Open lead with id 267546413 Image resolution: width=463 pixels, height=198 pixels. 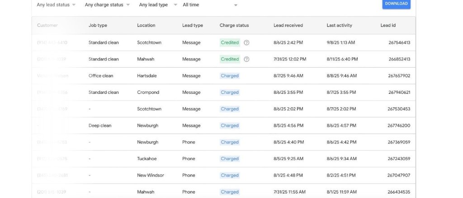pos(399,42)
